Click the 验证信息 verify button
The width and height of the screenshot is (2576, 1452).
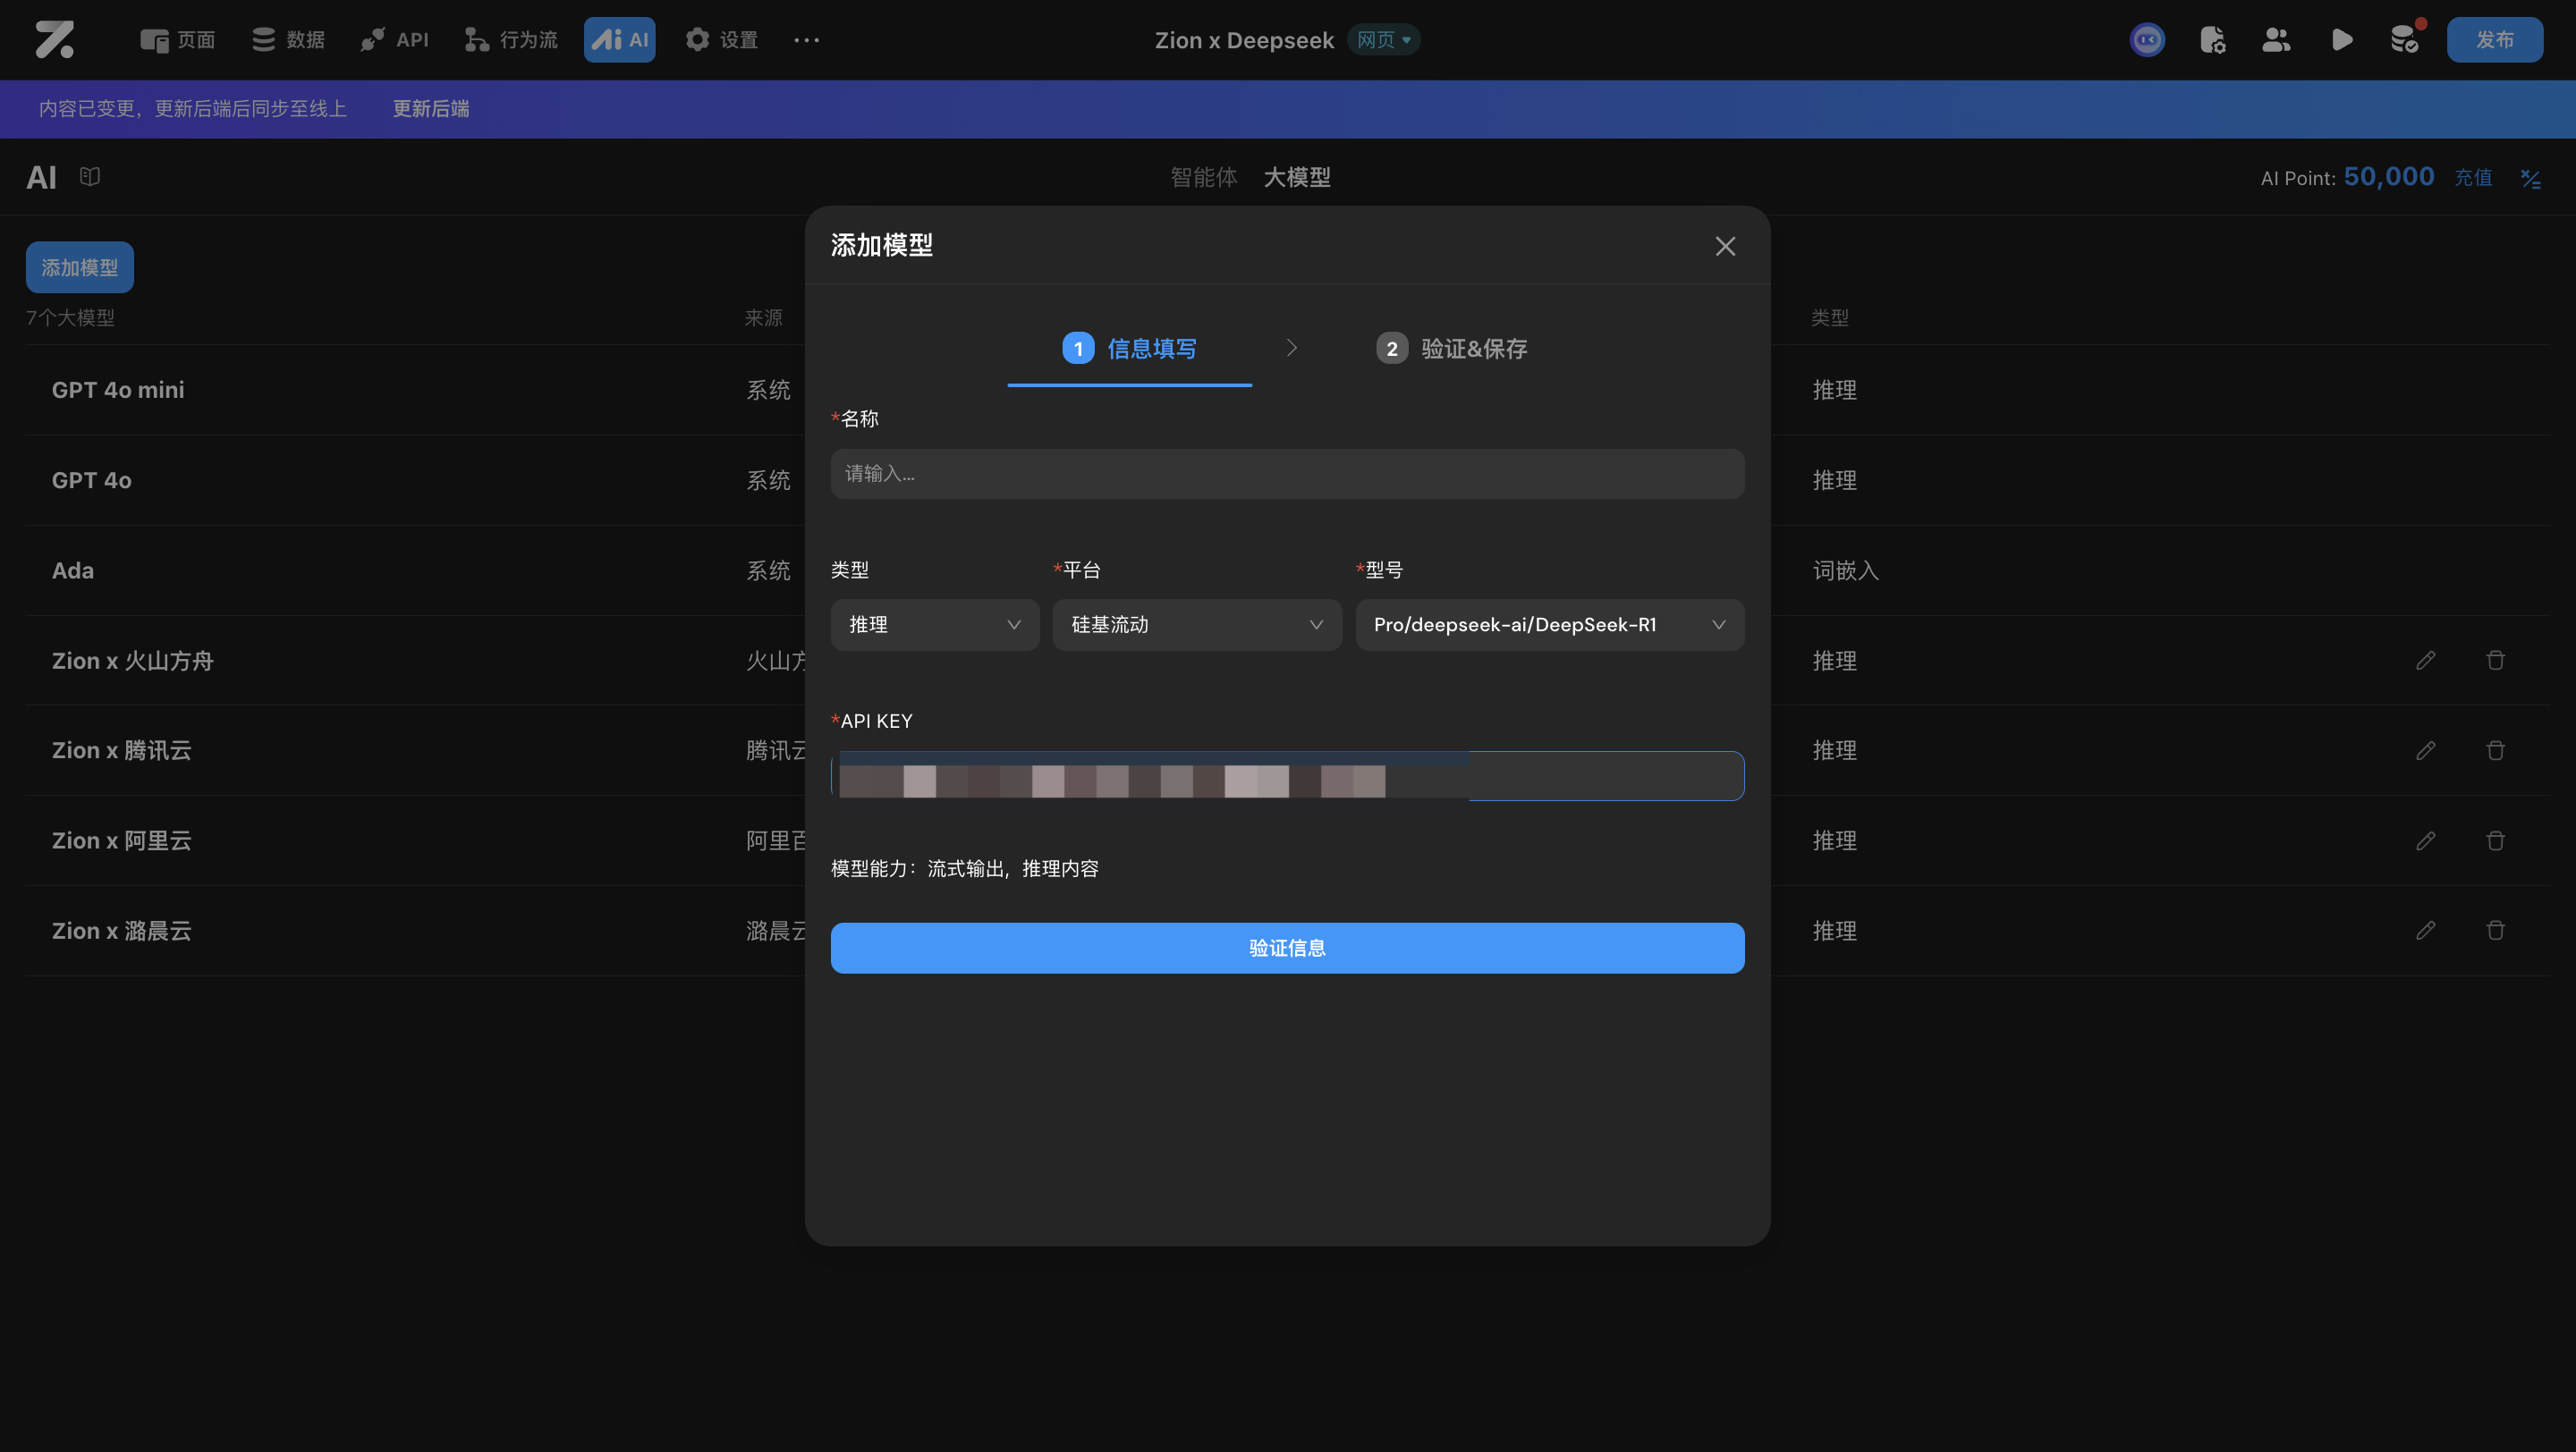[1287, 948]
